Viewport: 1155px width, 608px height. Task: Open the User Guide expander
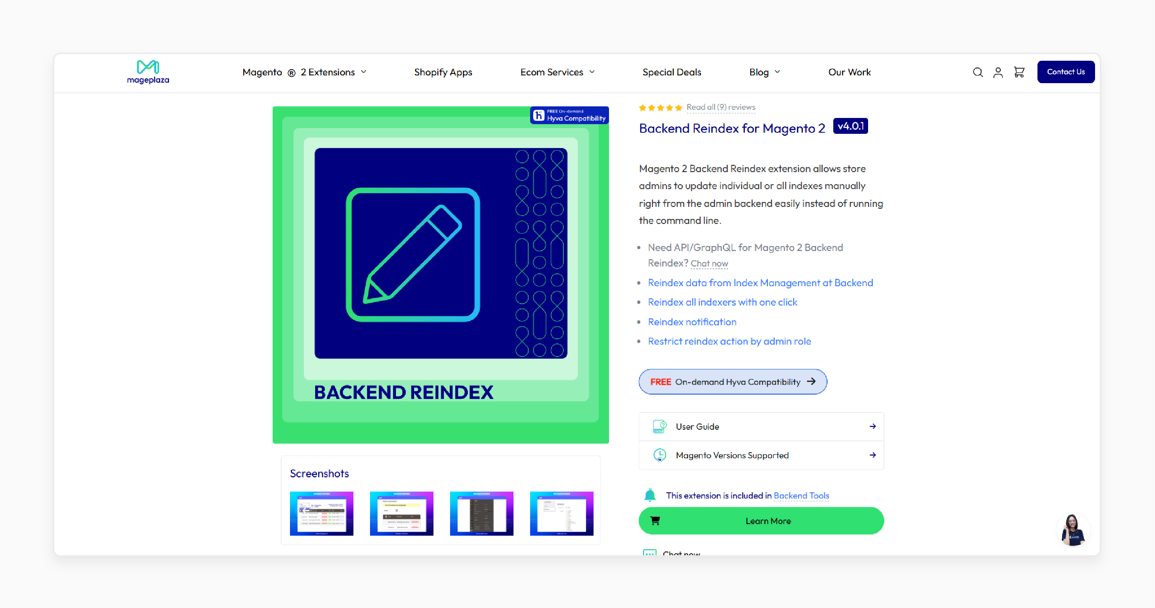coord(761,427)
